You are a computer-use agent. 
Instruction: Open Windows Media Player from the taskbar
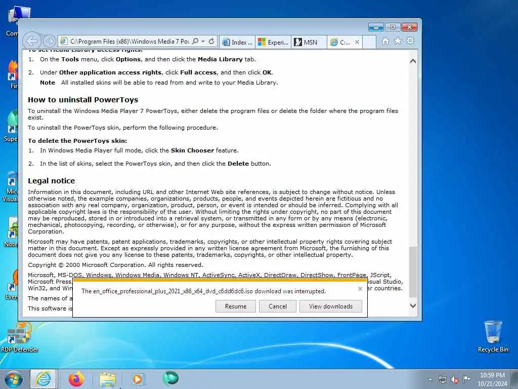138,379
